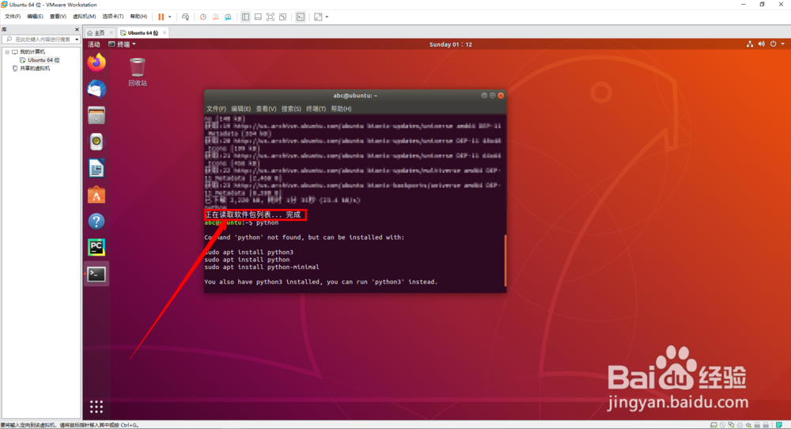Open the power options dropdown beside pause

[x=170, y=17]
